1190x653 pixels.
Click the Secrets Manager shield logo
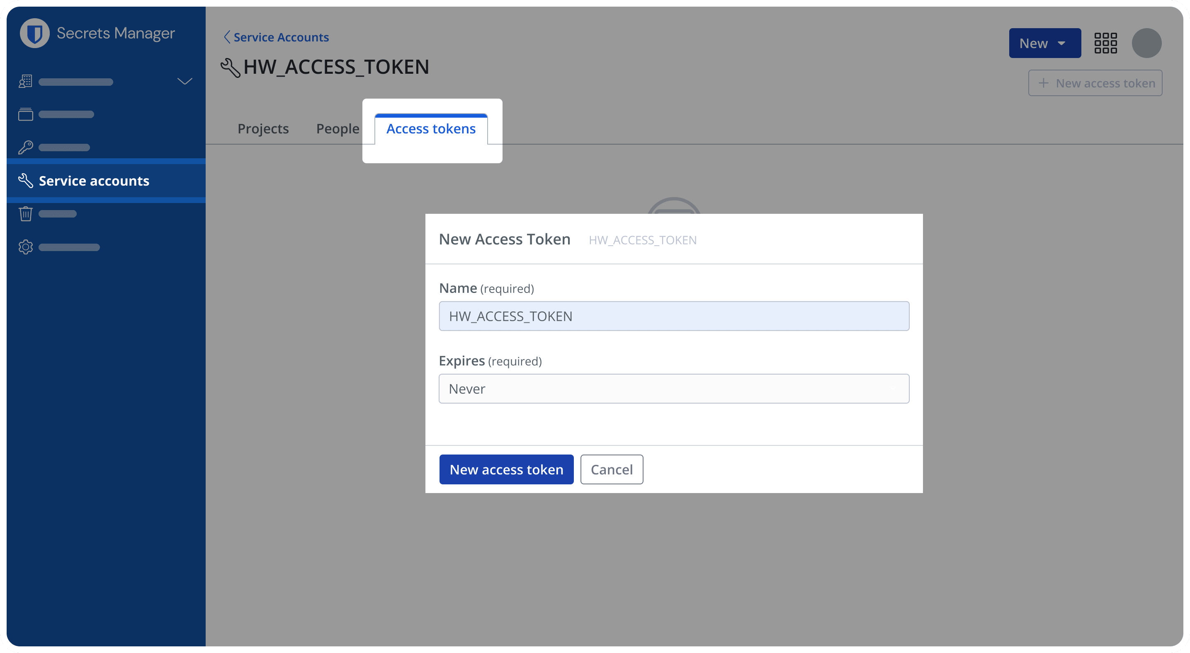[34, 33]
